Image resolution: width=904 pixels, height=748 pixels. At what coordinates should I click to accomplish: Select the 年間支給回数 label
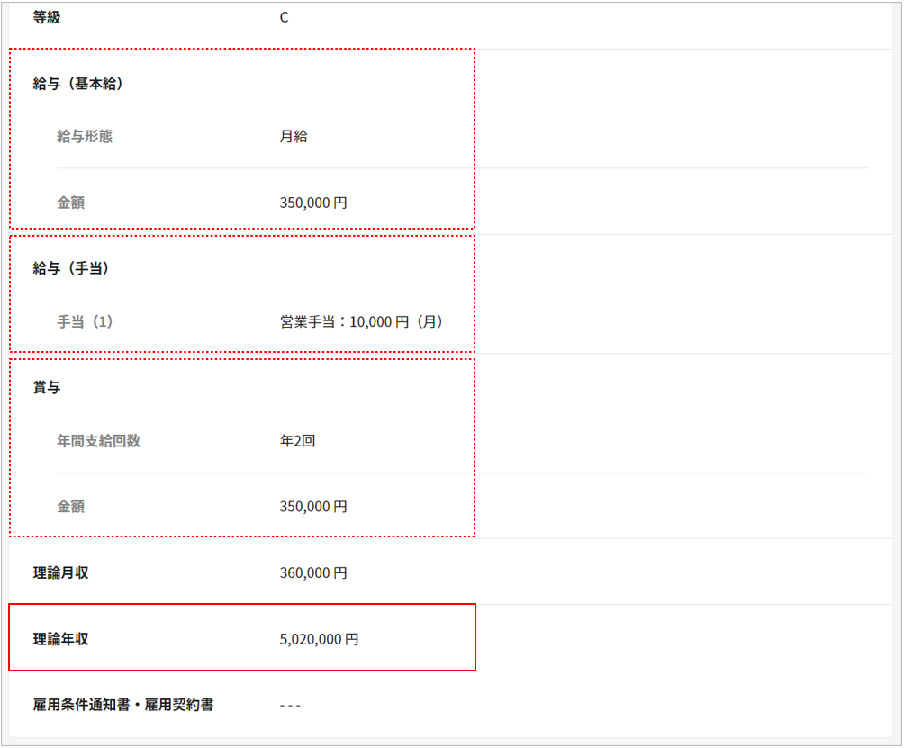[98, 441]
